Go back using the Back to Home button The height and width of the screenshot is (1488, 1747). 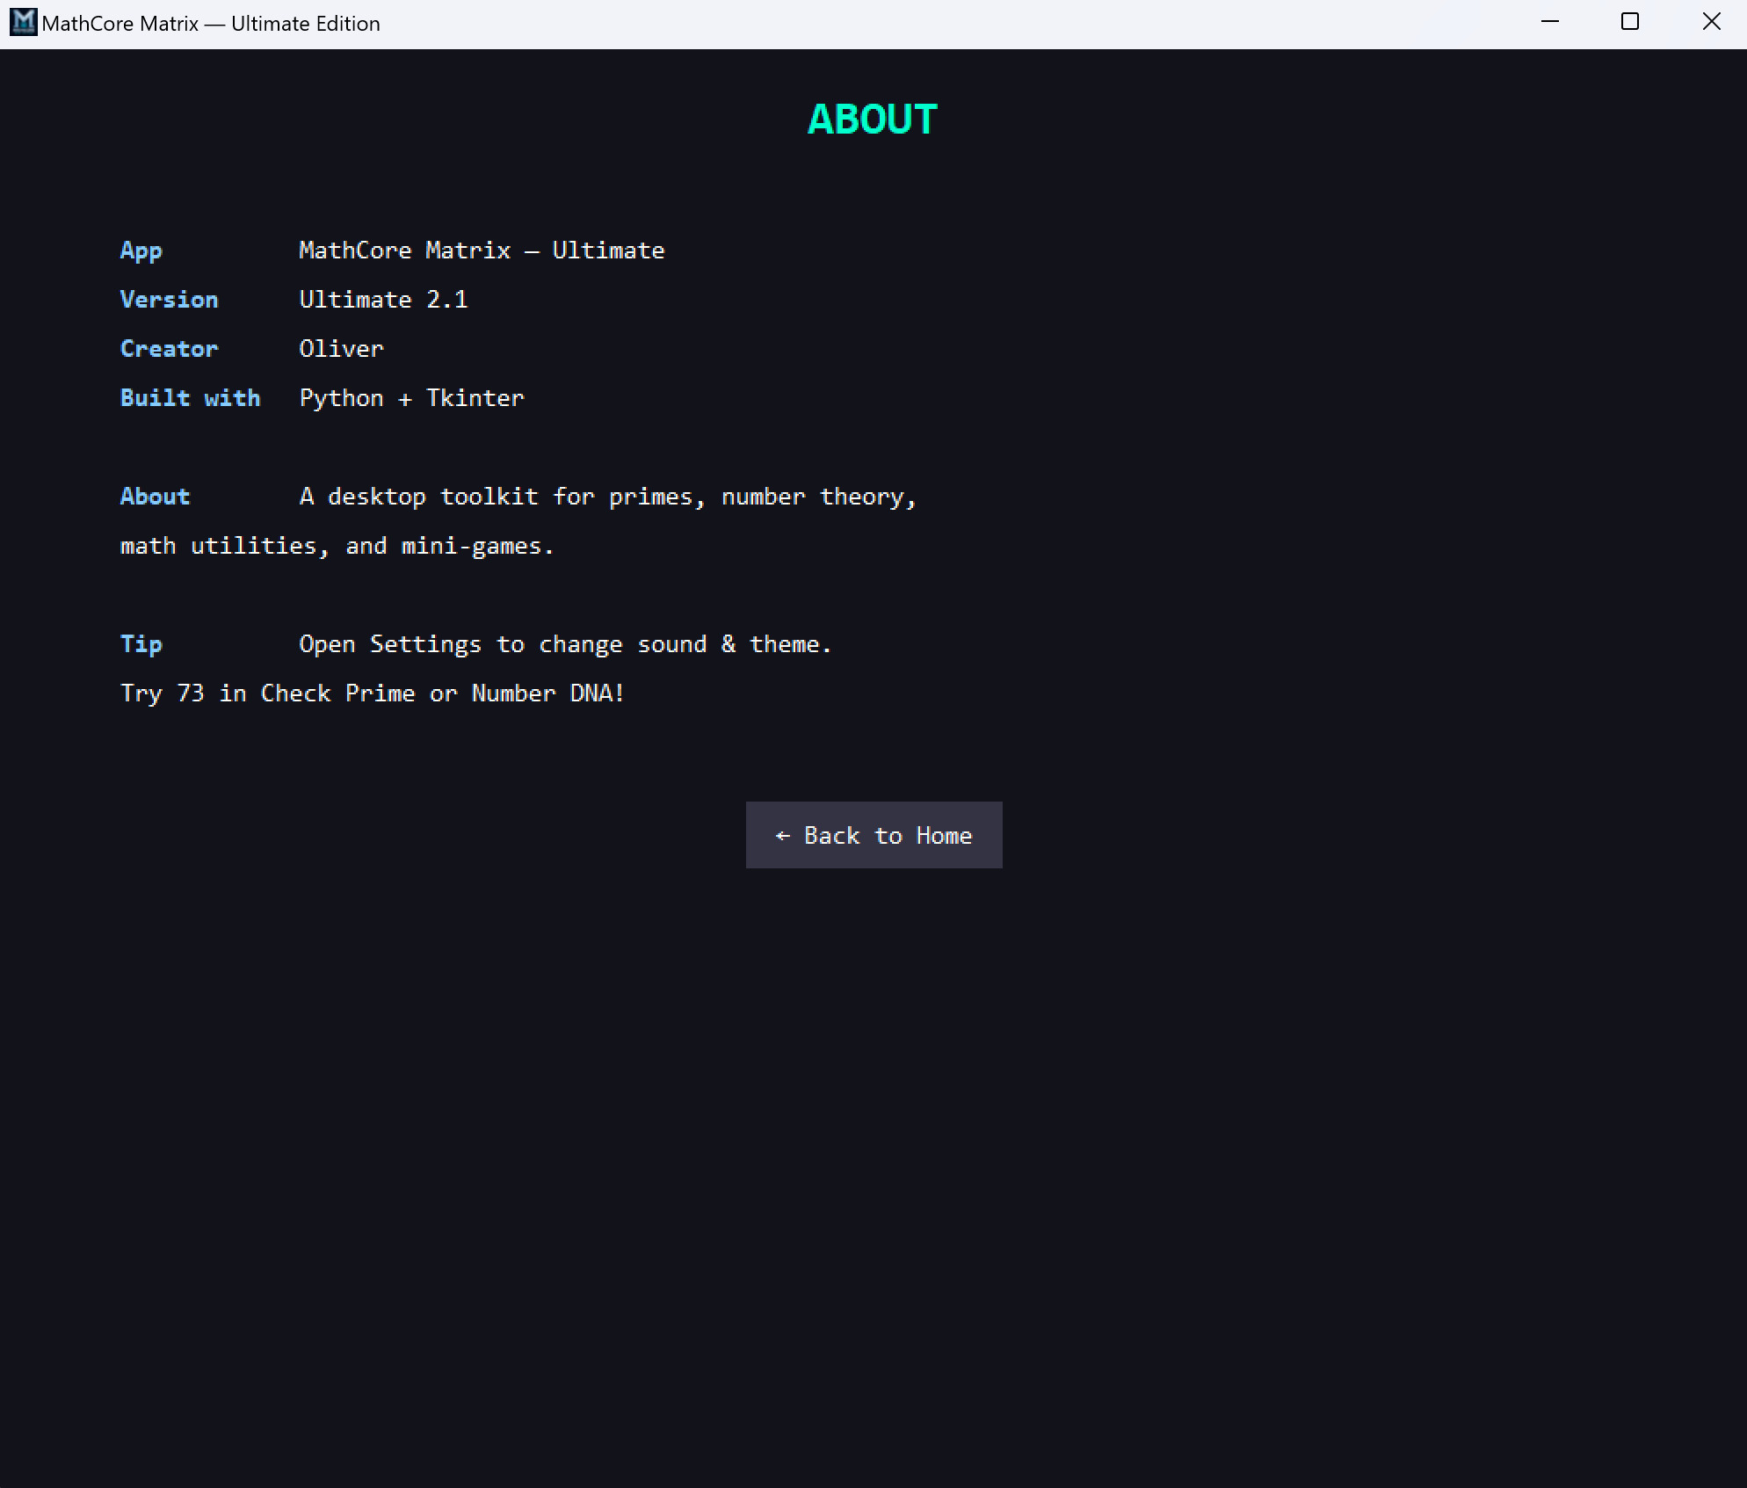click(873, 835)
